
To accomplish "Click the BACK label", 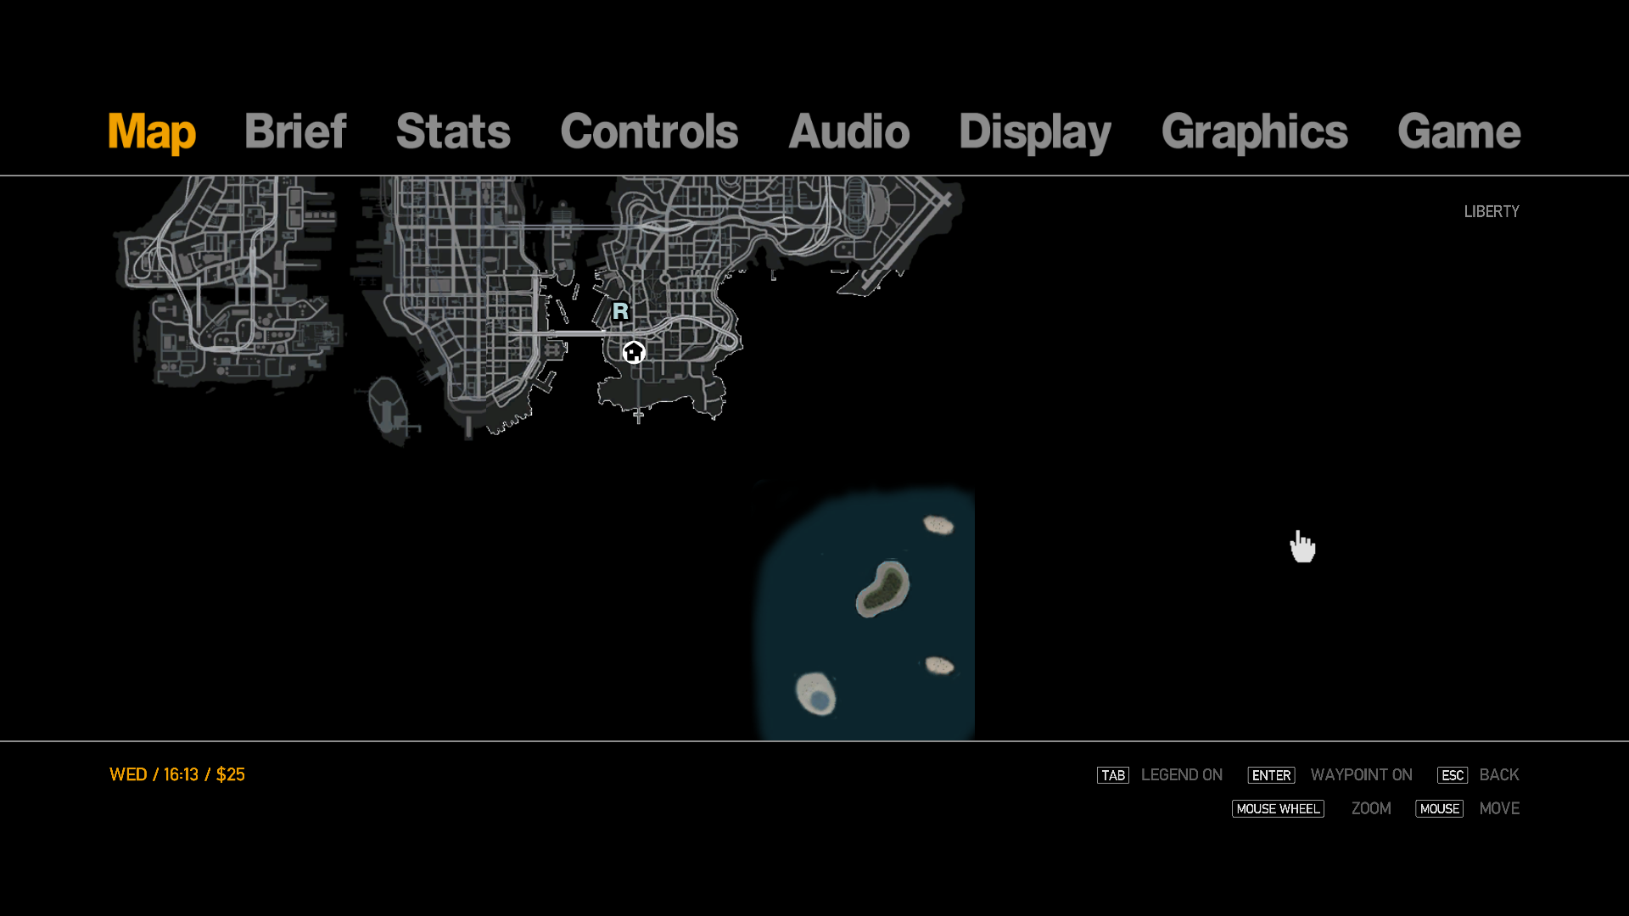I will click(1498, 775).
